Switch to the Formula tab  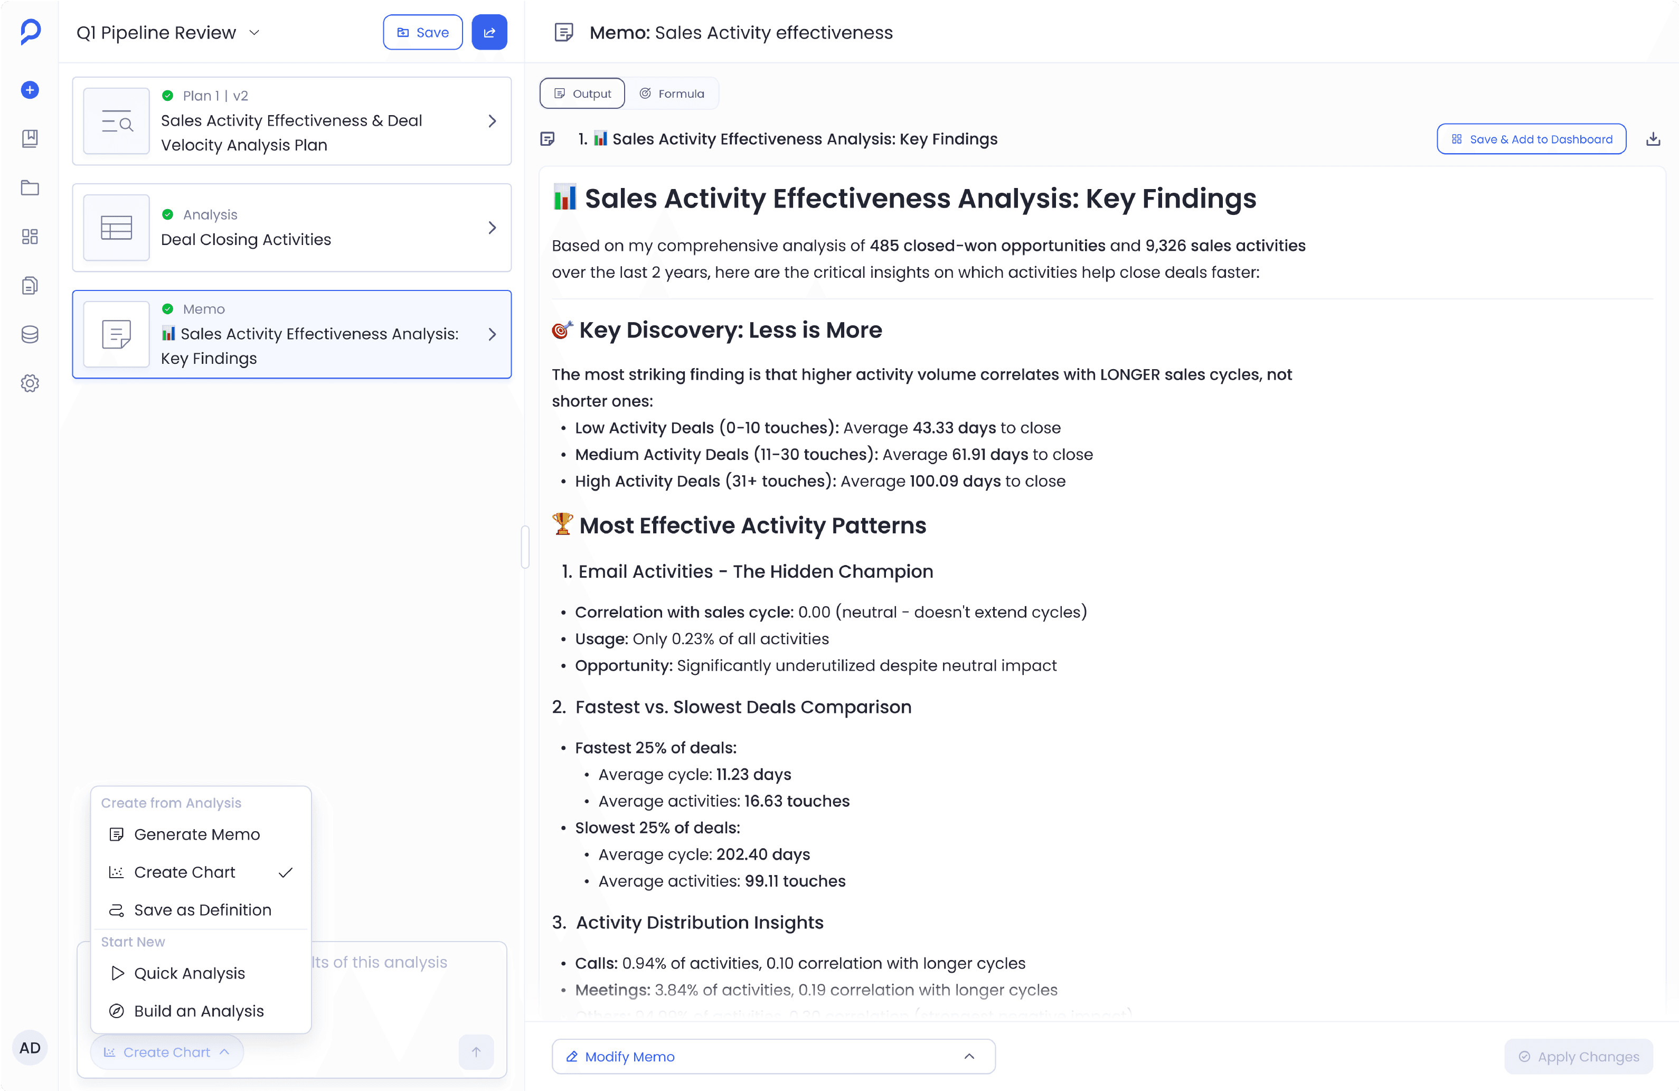point(672,94)
